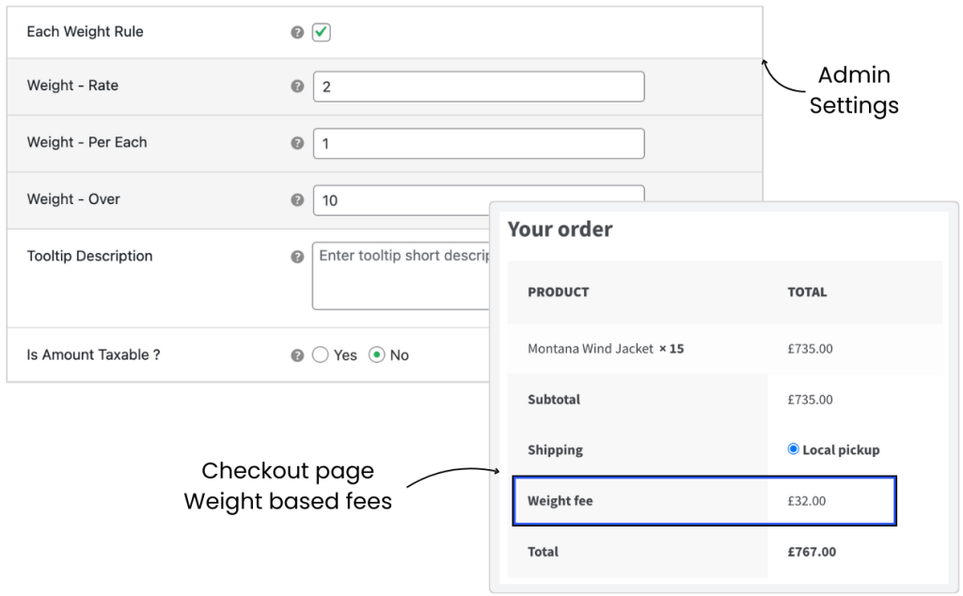
Task: Click the Subtotal label
Action: click(554, 400)
